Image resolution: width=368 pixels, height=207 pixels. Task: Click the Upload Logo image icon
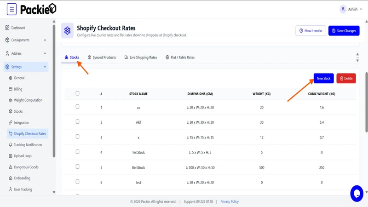coord(11,156)
